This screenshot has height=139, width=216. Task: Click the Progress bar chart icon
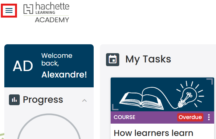click(14, 100)
